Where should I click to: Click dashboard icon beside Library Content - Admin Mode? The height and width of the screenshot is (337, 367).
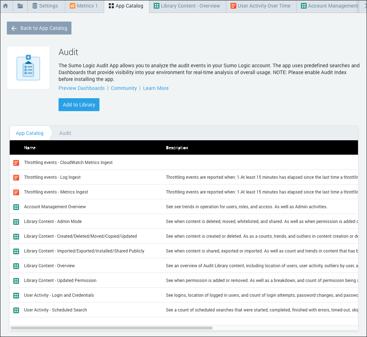tap(16, 222)
